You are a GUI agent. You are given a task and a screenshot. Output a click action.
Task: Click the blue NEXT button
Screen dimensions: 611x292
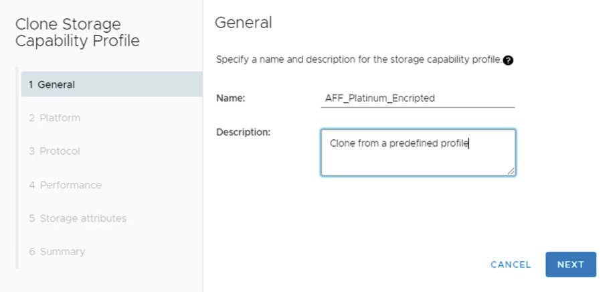coord(570,265)
